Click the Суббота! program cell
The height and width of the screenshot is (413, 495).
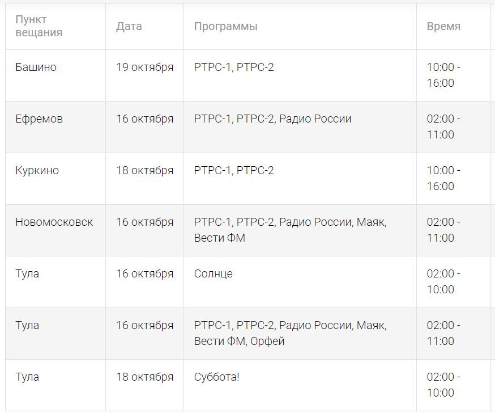point(216,377)
